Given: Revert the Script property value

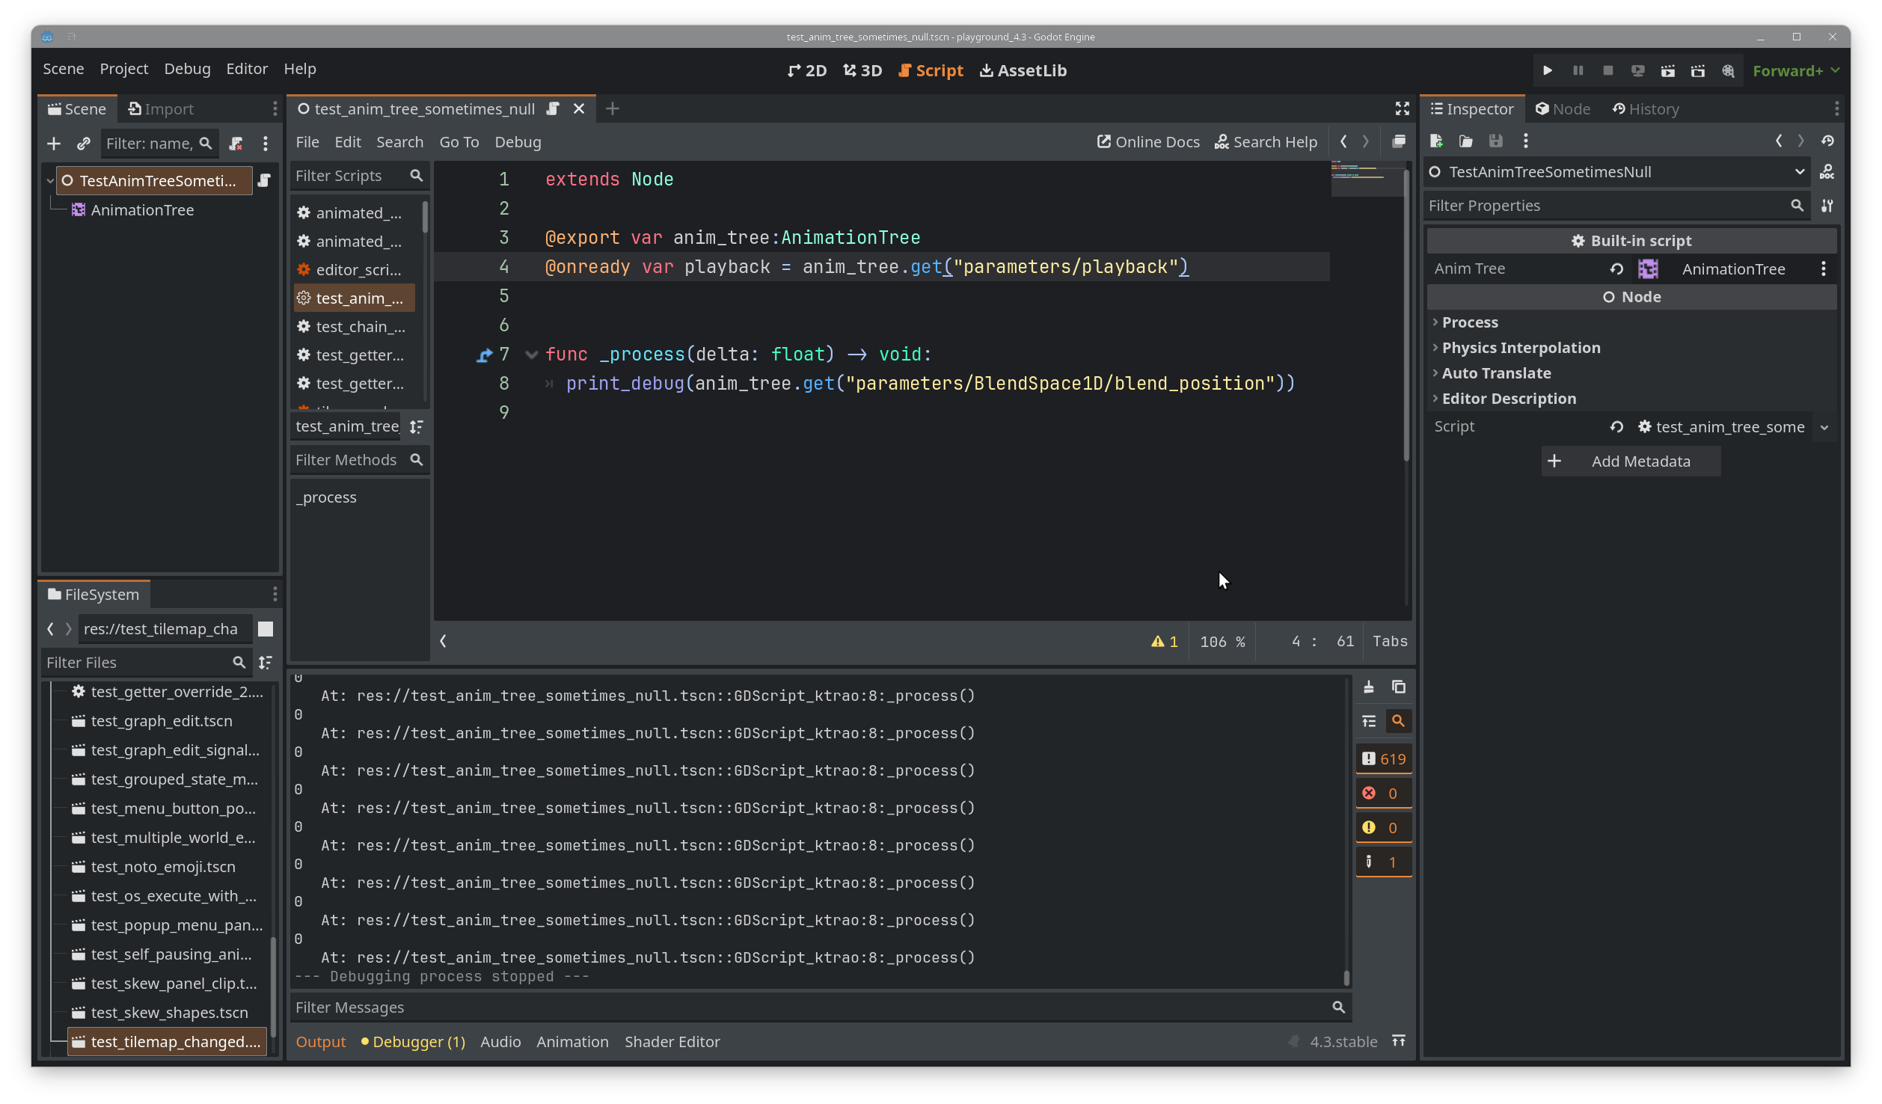Looking at the screenshot, I should click(1616, 426).
